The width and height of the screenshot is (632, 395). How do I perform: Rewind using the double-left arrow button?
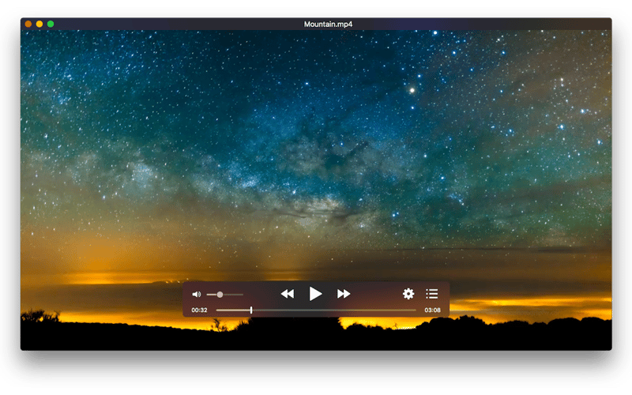288,294
